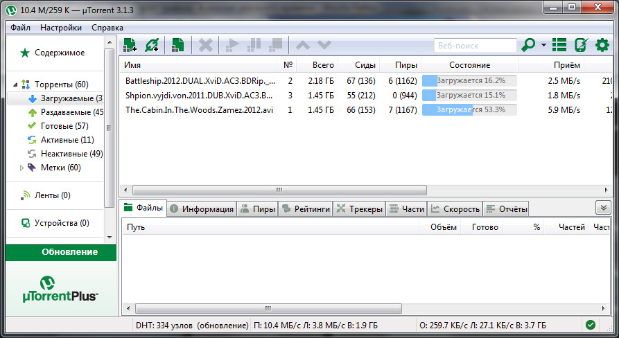
Task: Switch to the Информация tab
Action: coord(202,209)
